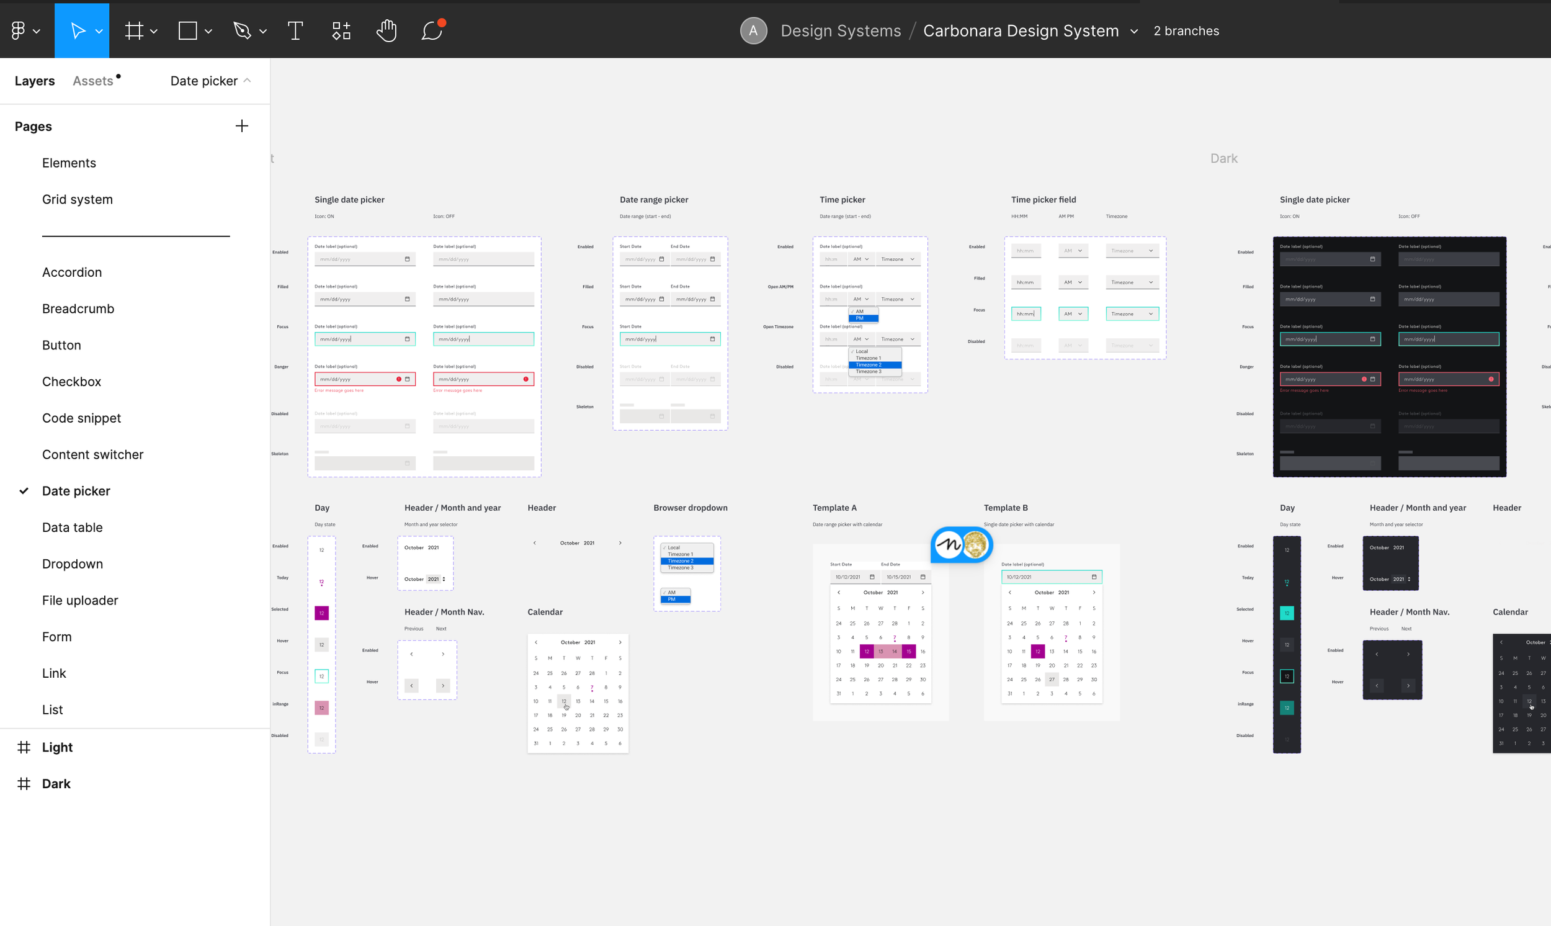The height and width of the screenshot is (926, 1551).
Task: Select the Frame tool
Action: coord(134,30)
